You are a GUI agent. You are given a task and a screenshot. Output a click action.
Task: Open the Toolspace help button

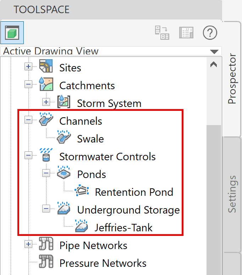coord(210,33)
